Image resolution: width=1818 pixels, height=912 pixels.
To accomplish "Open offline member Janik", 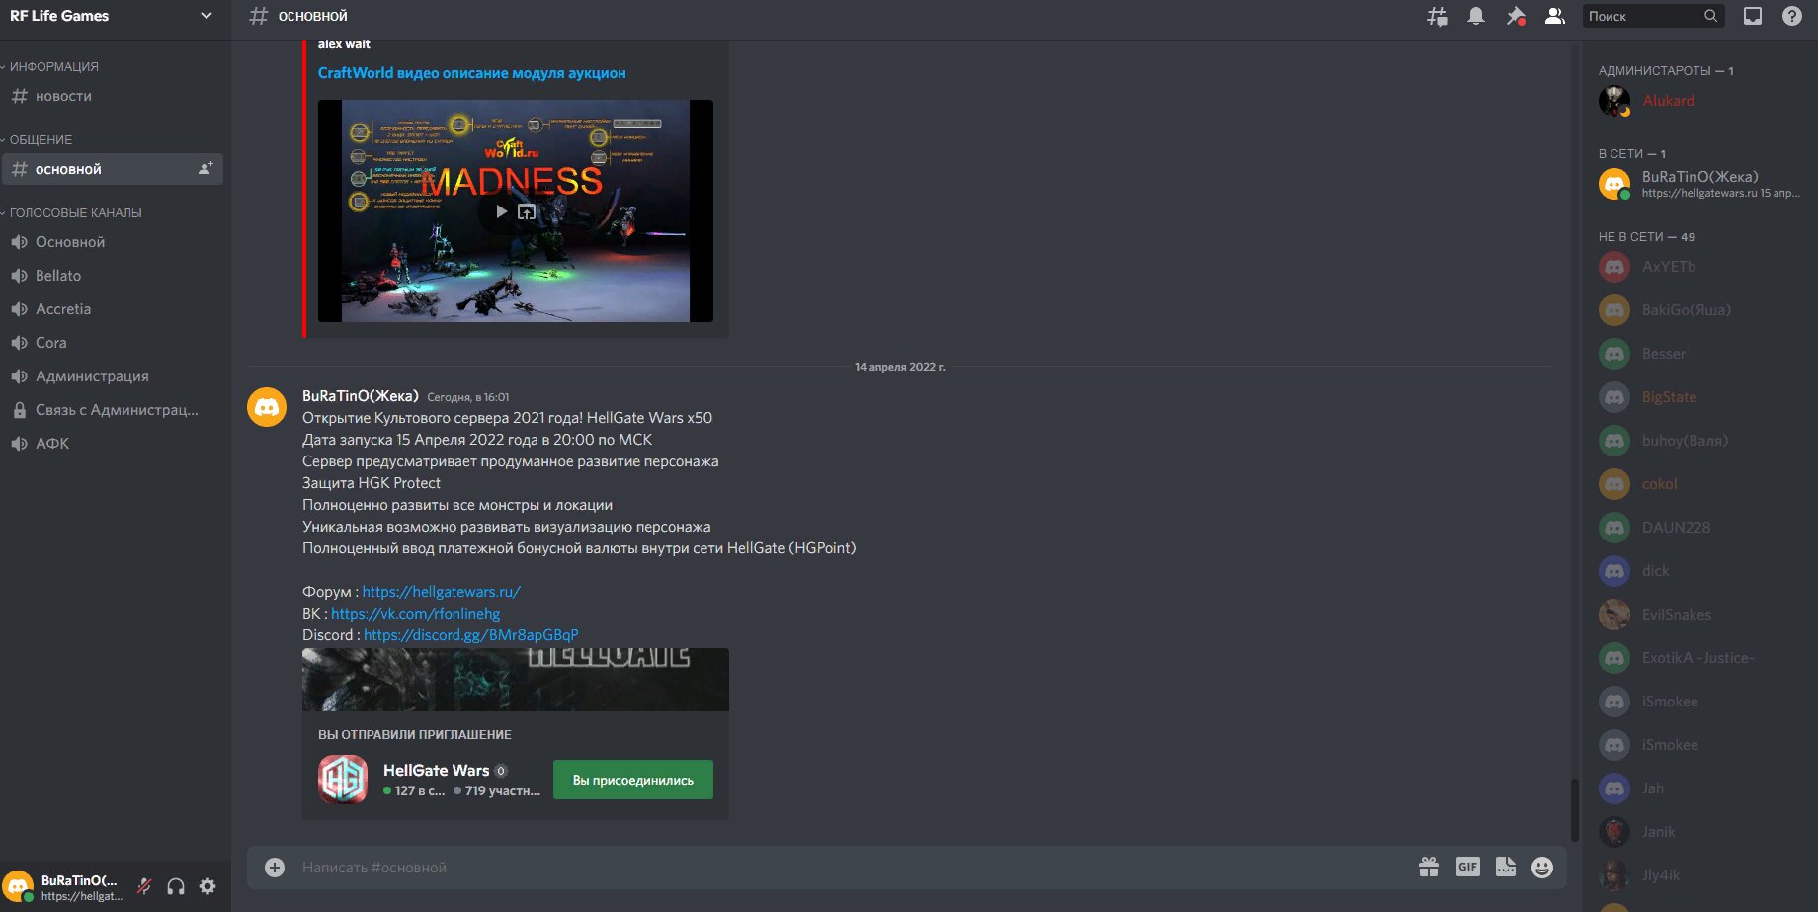I will [x=1701, y=832].
